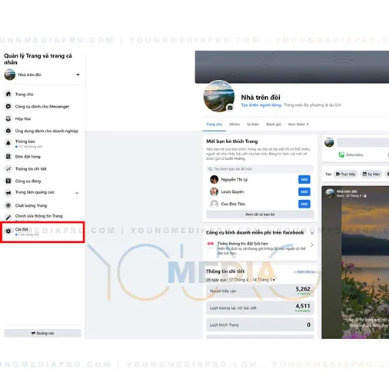This screenshot has width=389, height=389.
Task: Click the Lượt tương tác với bài viết row
Action: (x=260, y=308)
